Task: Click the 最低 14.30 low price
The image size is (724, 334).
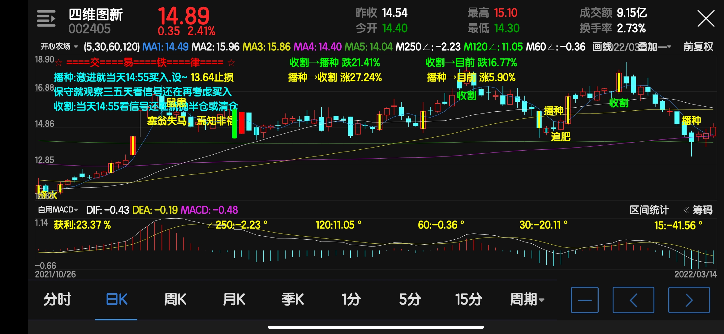Action: (493, 28)
